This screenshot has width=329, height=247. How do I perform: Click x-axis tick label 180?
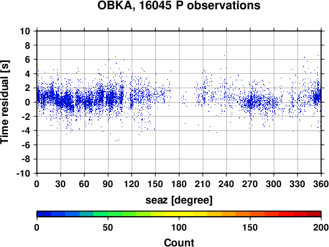point(179,184)
